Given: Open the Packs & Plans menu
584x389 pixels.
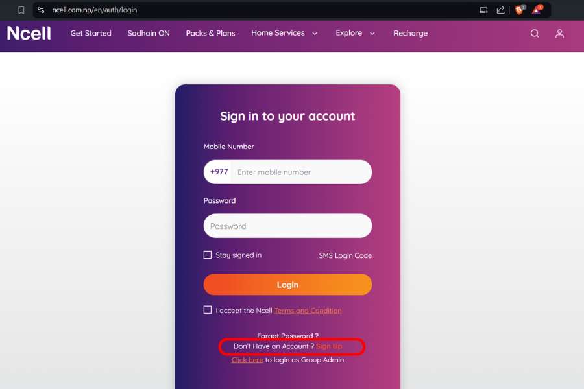Looking at the screenshot, I should [210, 33].
